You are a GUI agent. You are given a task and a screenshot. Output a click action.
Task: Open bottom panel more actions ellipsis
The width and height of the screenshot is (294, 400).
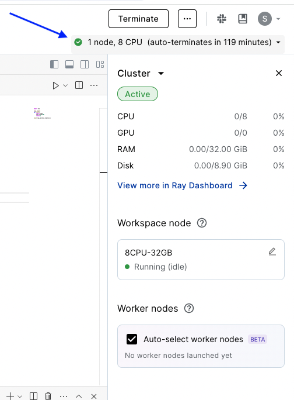coord(64,396)
